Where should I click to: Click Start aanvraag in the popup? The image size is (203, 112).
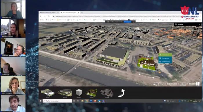coord(165,62)
